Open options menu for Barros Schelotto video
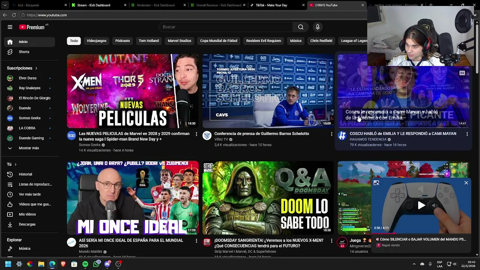 pyautogui.click(x=331, y=134)
